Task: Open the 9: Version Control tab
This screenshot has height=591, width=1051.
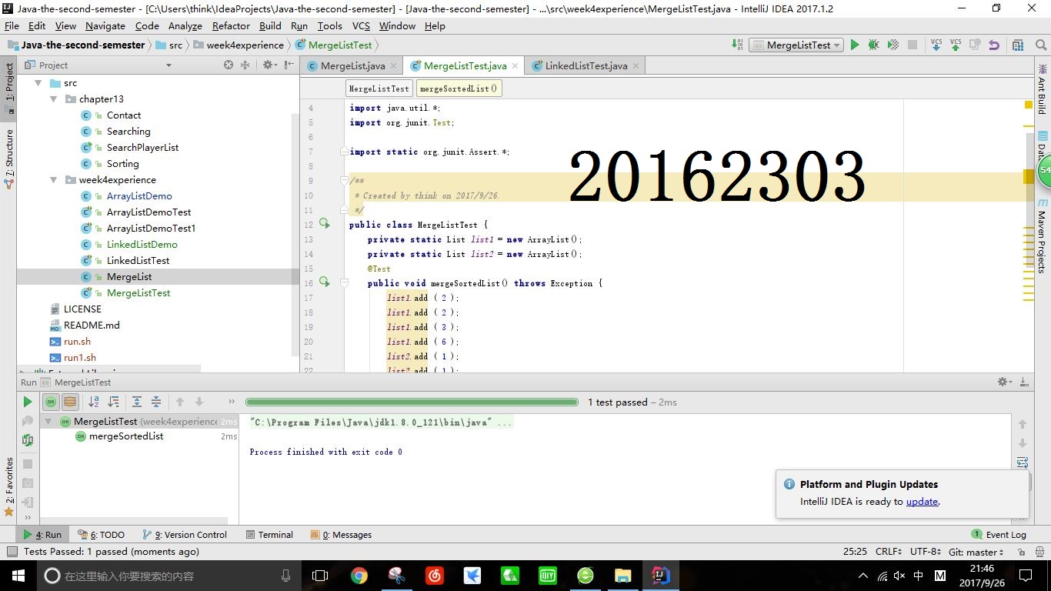Action: coord(185,535)
